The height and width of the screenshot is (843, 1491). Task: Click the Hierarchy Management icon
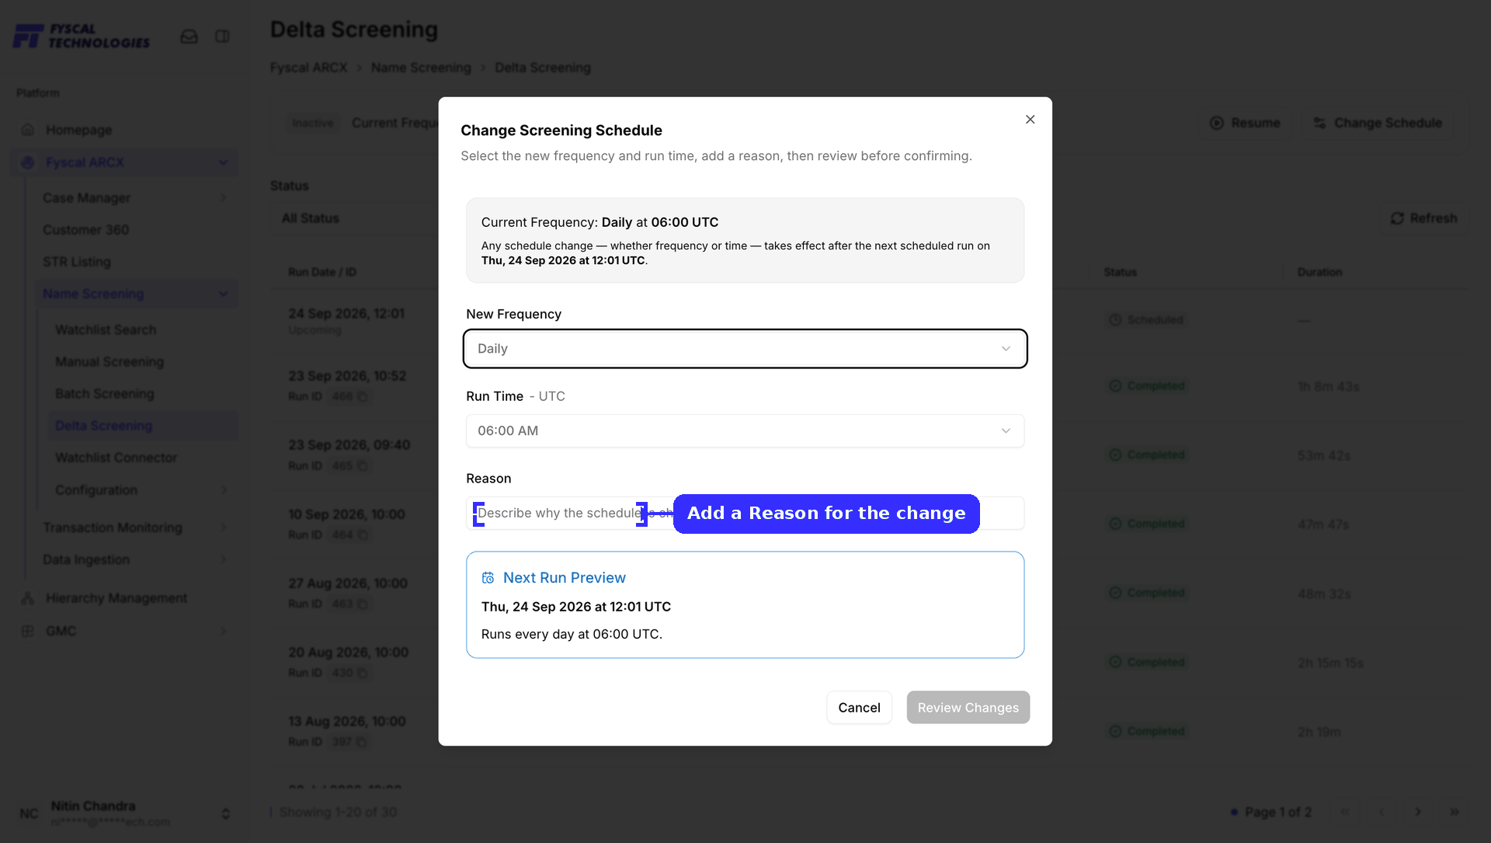(28, 598)
